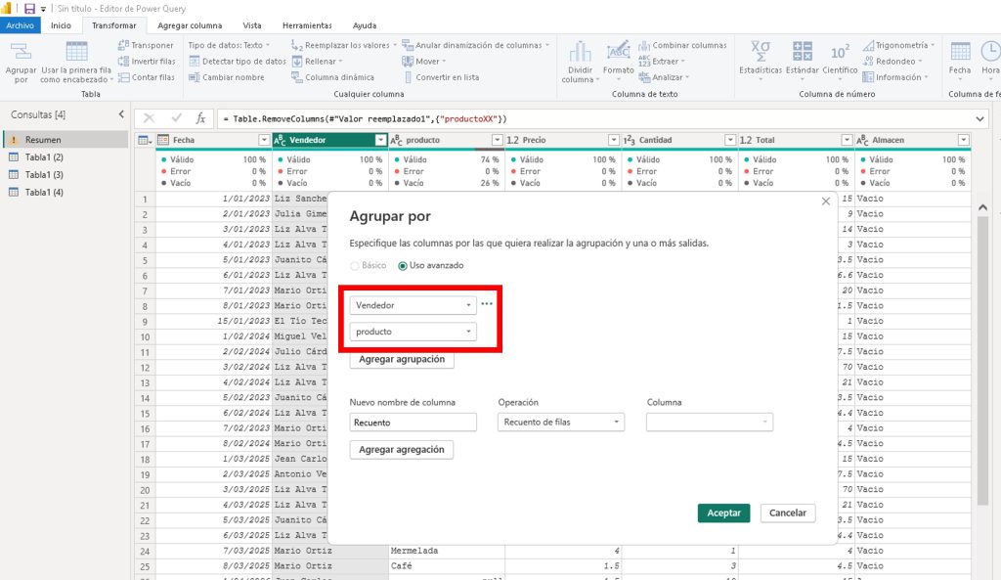Click the Agregar agrupación button
This screenshot has width=1001, height=580.
point(401,359)
